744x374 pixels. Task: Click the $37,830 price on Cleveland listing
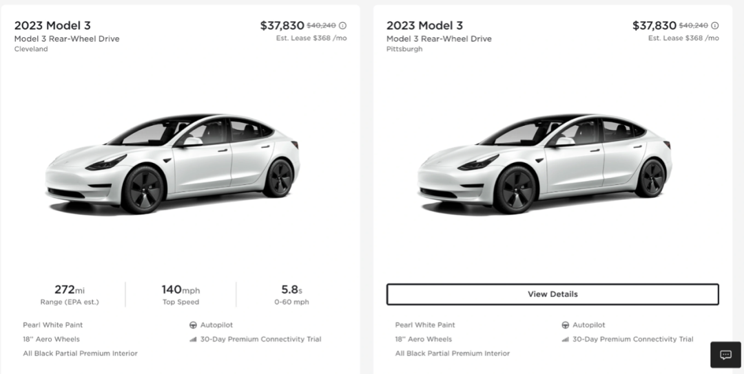282,25
